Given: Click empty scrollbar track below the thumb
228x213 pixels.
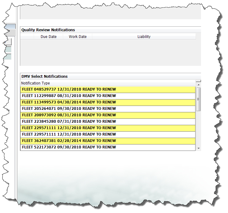Looking at the screenshot, I should coord(198,129).
